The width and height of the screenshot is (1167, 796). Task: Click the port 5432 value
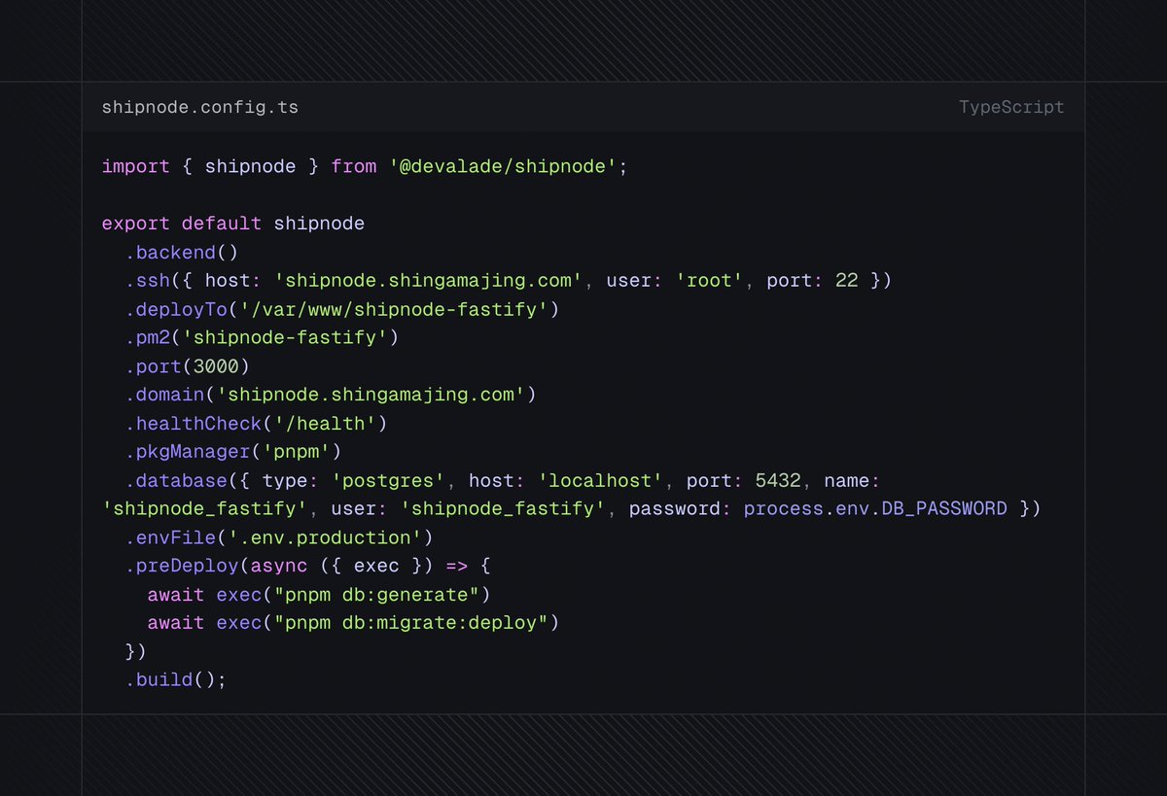777,480
